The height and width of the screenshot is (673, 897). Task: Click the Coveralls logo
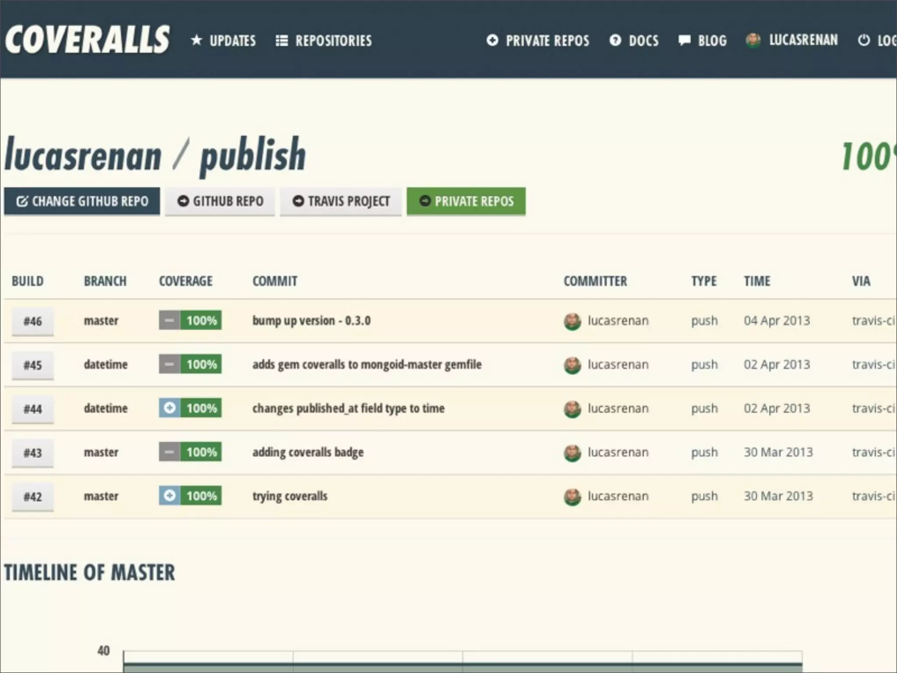(87, 39)
